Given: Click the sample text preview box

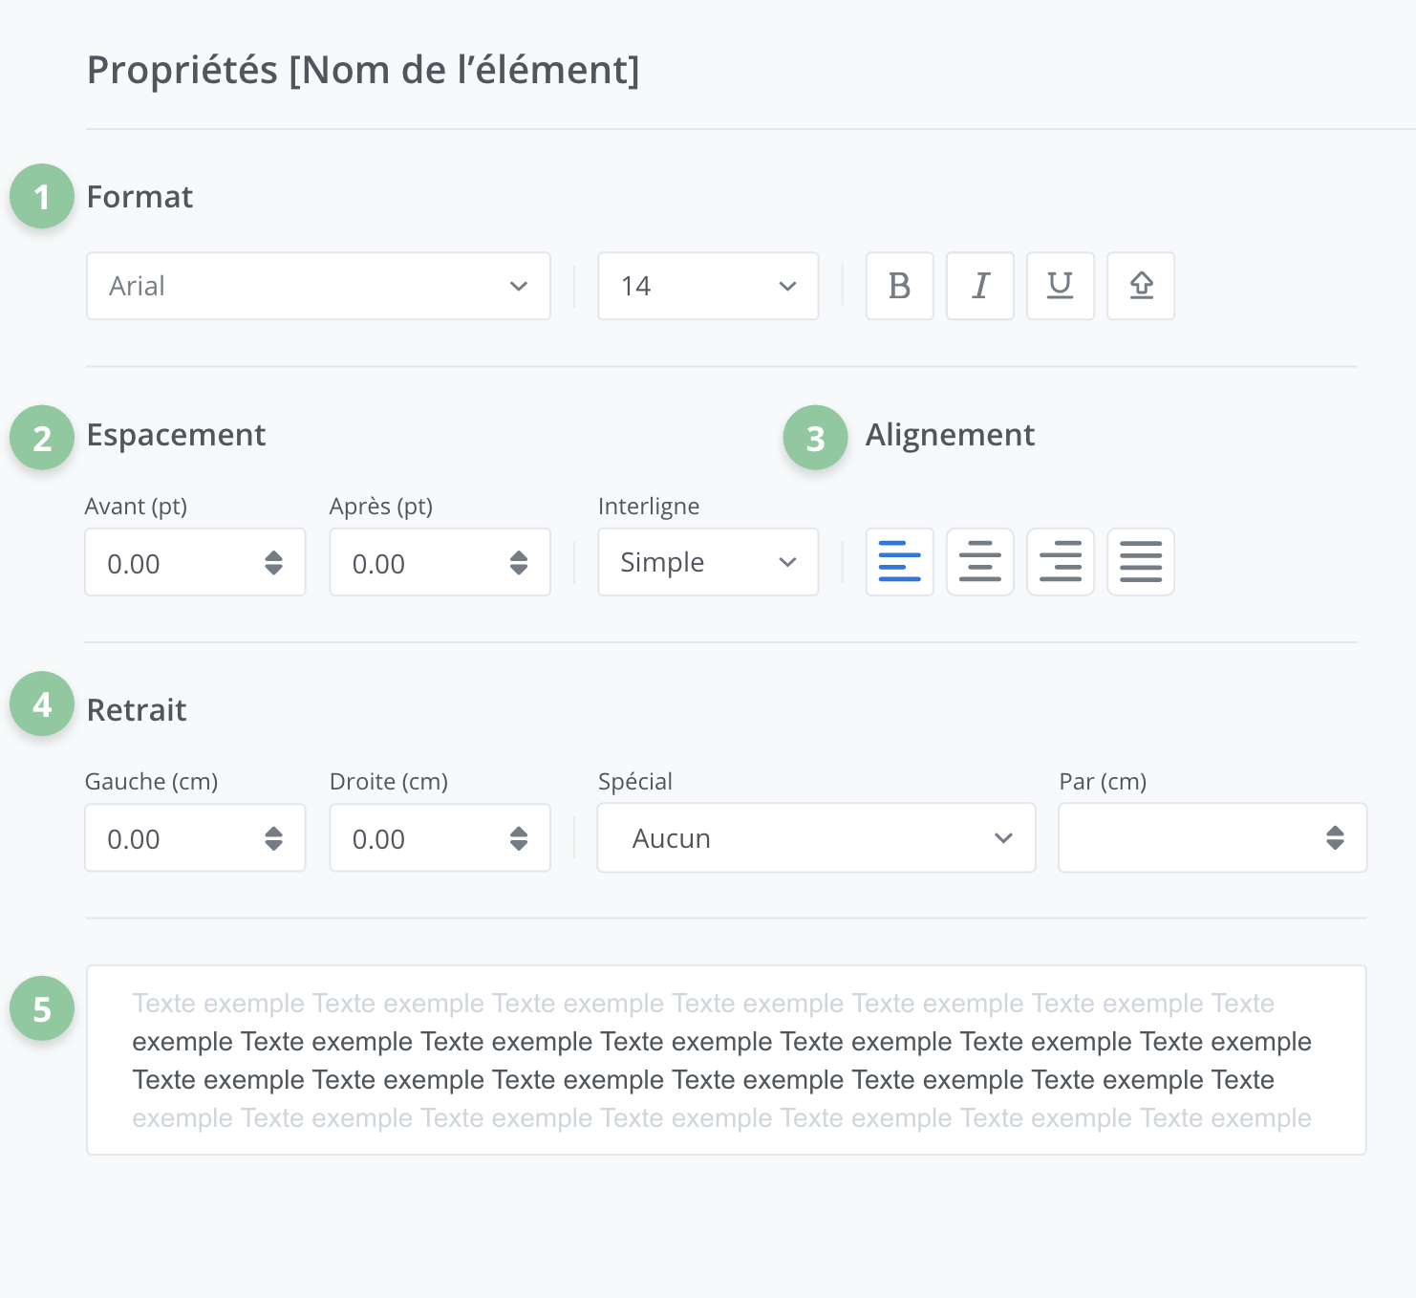Looking at the screenshot, I should coord(725,1060).
